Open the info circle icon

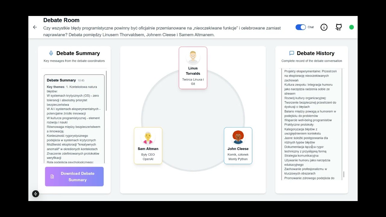point(324,27)
